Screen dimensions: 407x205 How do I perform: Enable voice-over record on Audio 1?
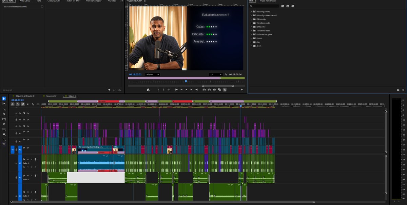35,159
